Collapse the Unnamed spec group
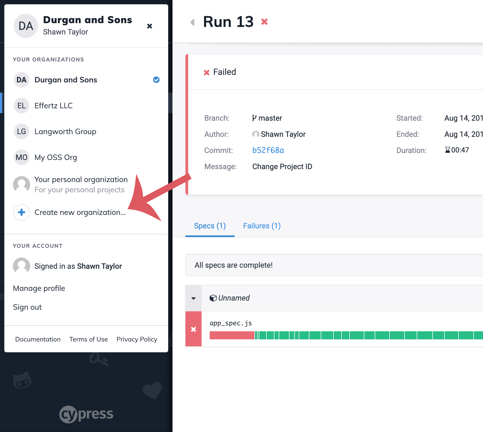Image resolution: width=483 pixels, height=432 pixels. 194,298
